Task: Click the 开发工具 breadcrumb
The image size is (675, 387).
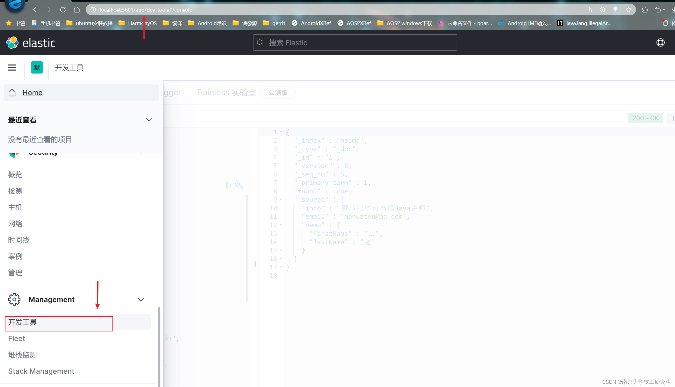Action: pyautogui.click(x=69, y=68)
